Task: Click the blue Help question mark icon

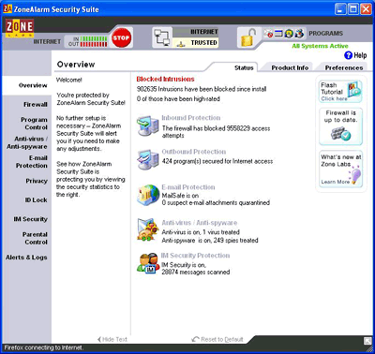Action: click(348, 55)
